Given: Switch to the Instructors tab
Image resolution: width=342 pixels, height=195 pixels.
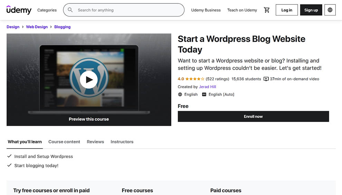Looking at the screenshot, I should point(122,142).
